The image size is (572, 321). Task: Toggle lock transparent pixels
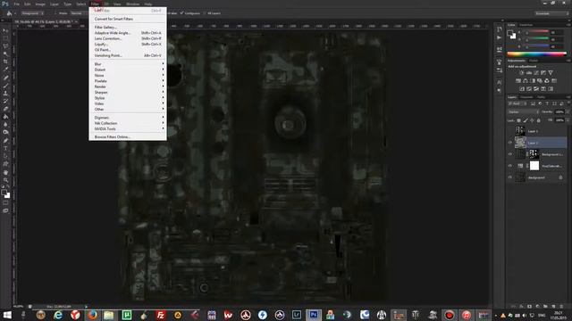tap(518, 120)
